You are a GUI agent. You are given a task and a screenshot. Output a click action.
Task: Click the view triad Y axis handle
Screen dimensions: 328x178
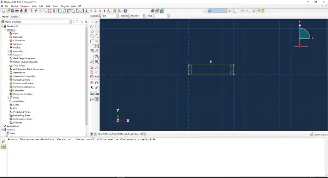click(x=300, y=25)
